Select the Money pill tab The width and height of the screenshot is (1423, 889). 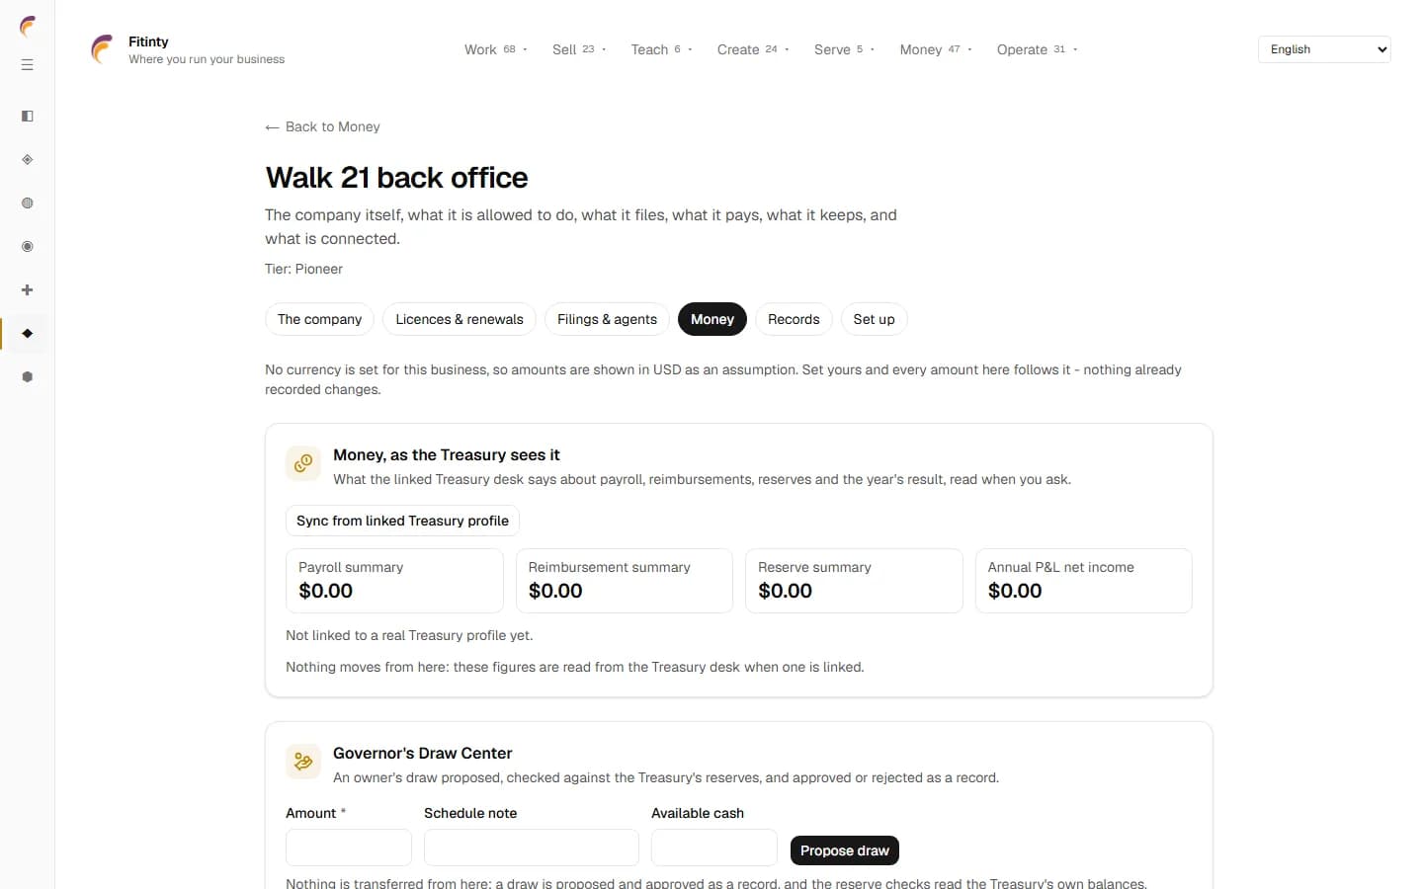712,319
